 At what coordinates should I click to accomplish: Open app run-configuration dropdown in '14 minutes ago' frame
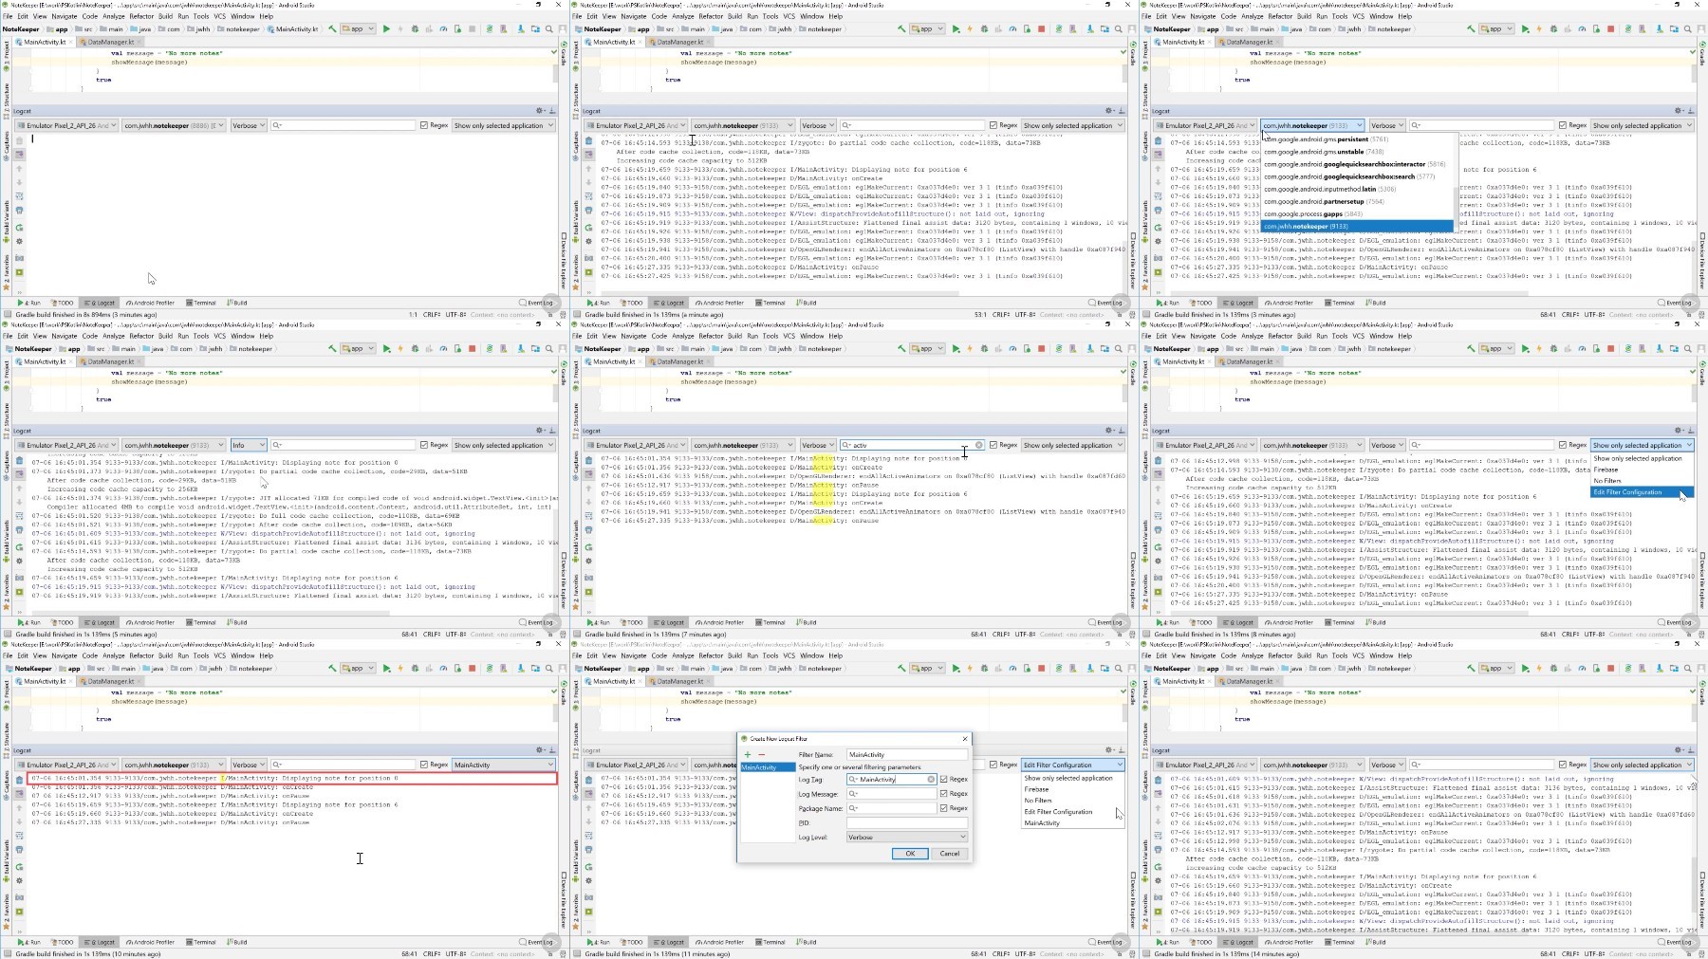pos(1498,669)
